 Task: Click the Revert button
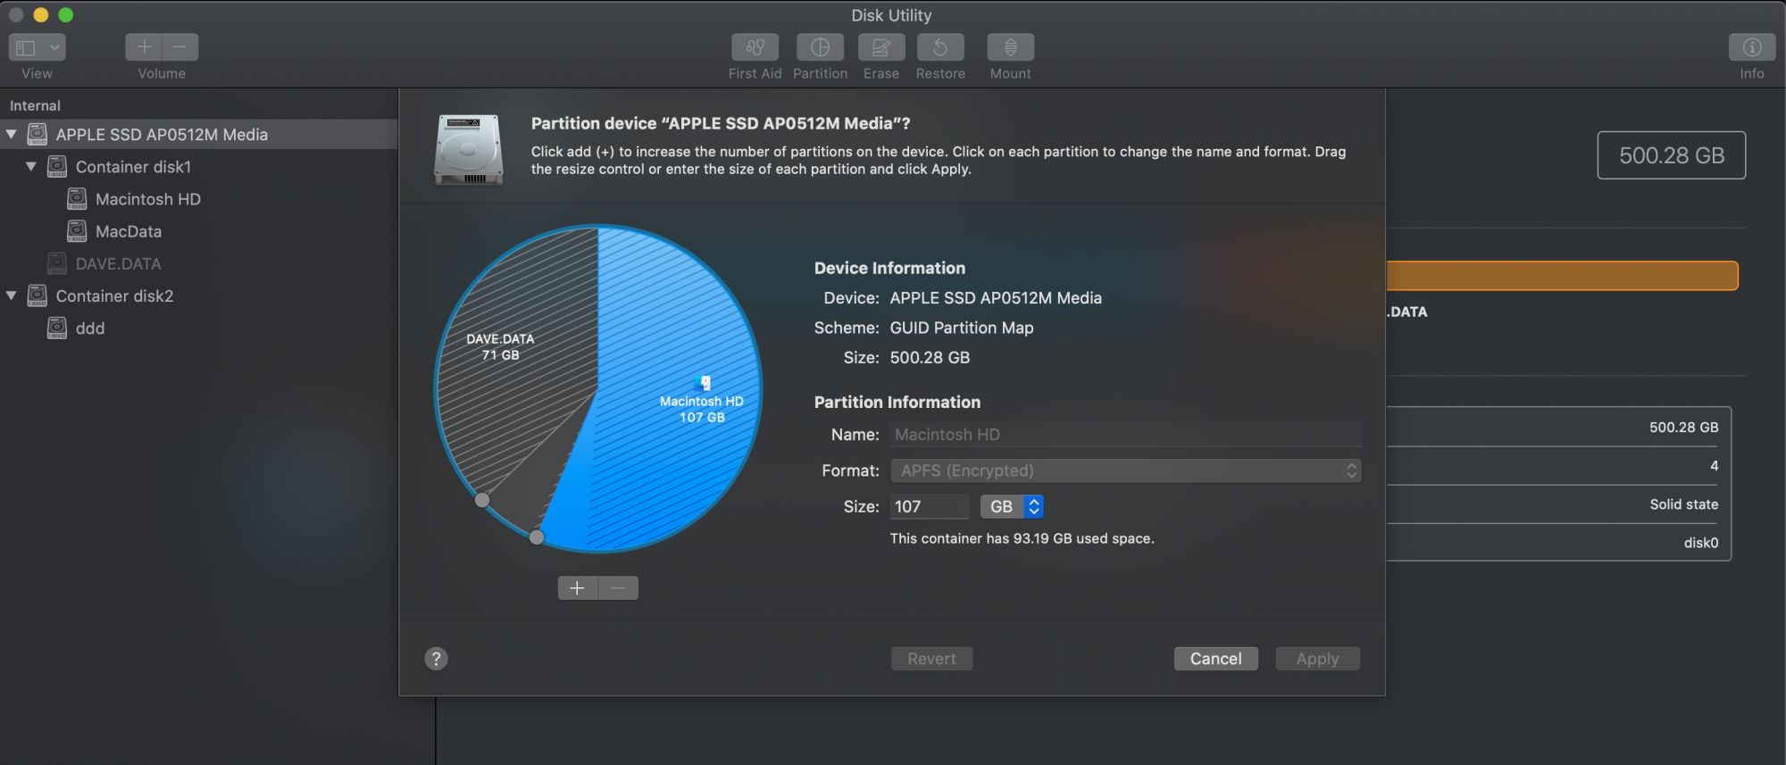click(x=931, y=659)
